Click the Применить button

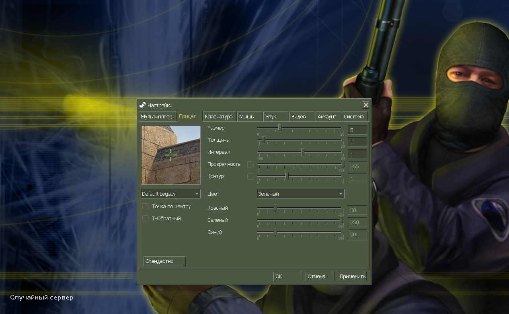[352, 277]
